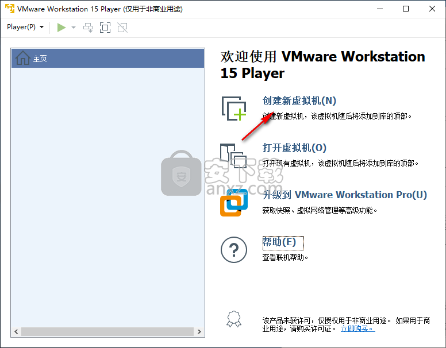
Task: Click the open virtual machine icon
Action: (233, 156)
